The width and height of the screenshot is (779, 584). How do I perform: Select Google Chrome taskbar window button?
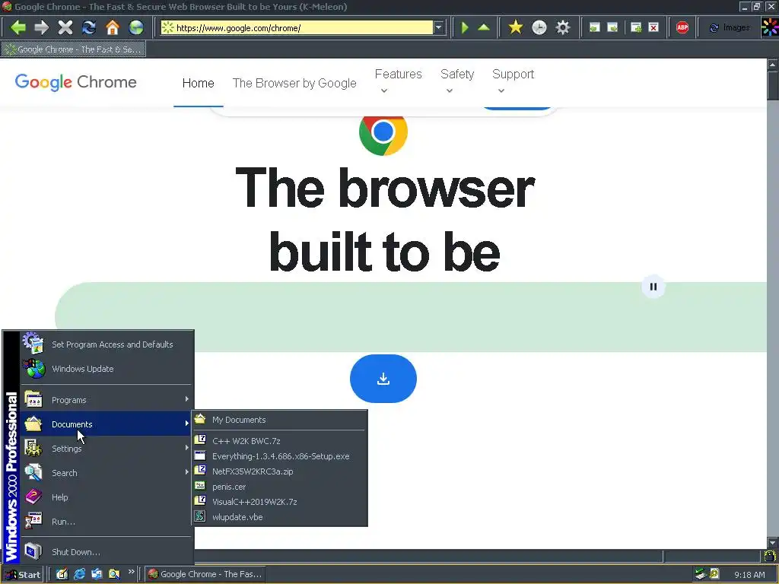point(205,574)
